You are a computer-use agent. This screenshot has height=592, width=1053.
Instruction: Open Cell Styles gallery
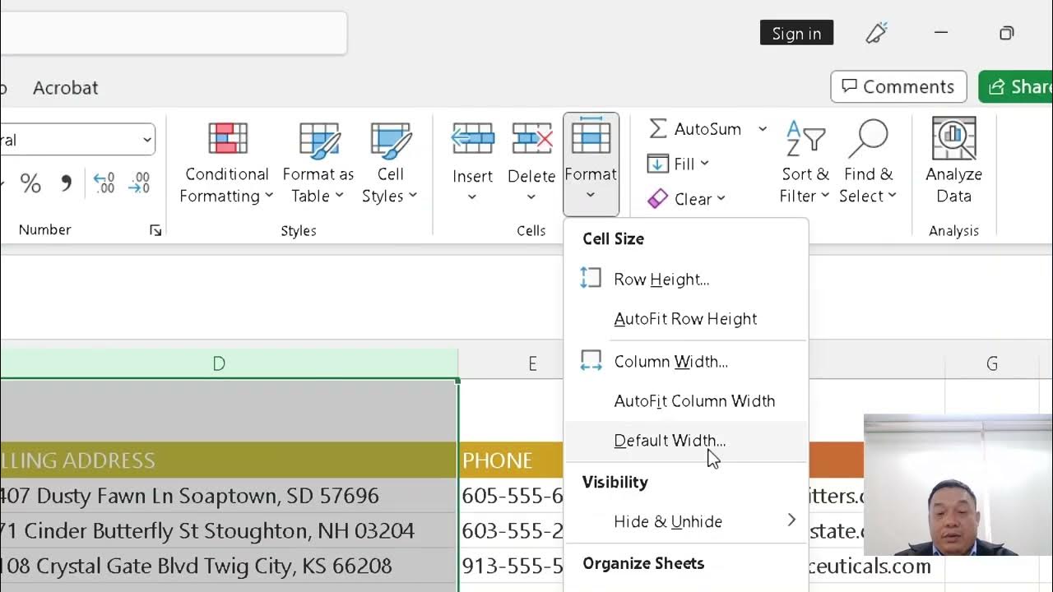point(390,139)
